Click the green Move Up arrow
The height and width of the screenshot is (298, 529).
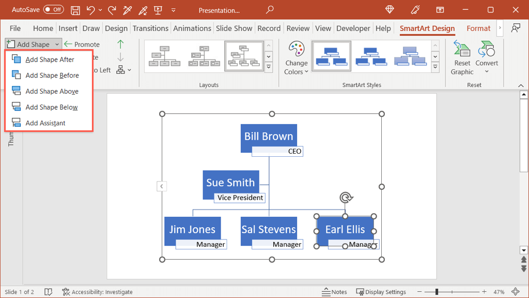(120, 44)
